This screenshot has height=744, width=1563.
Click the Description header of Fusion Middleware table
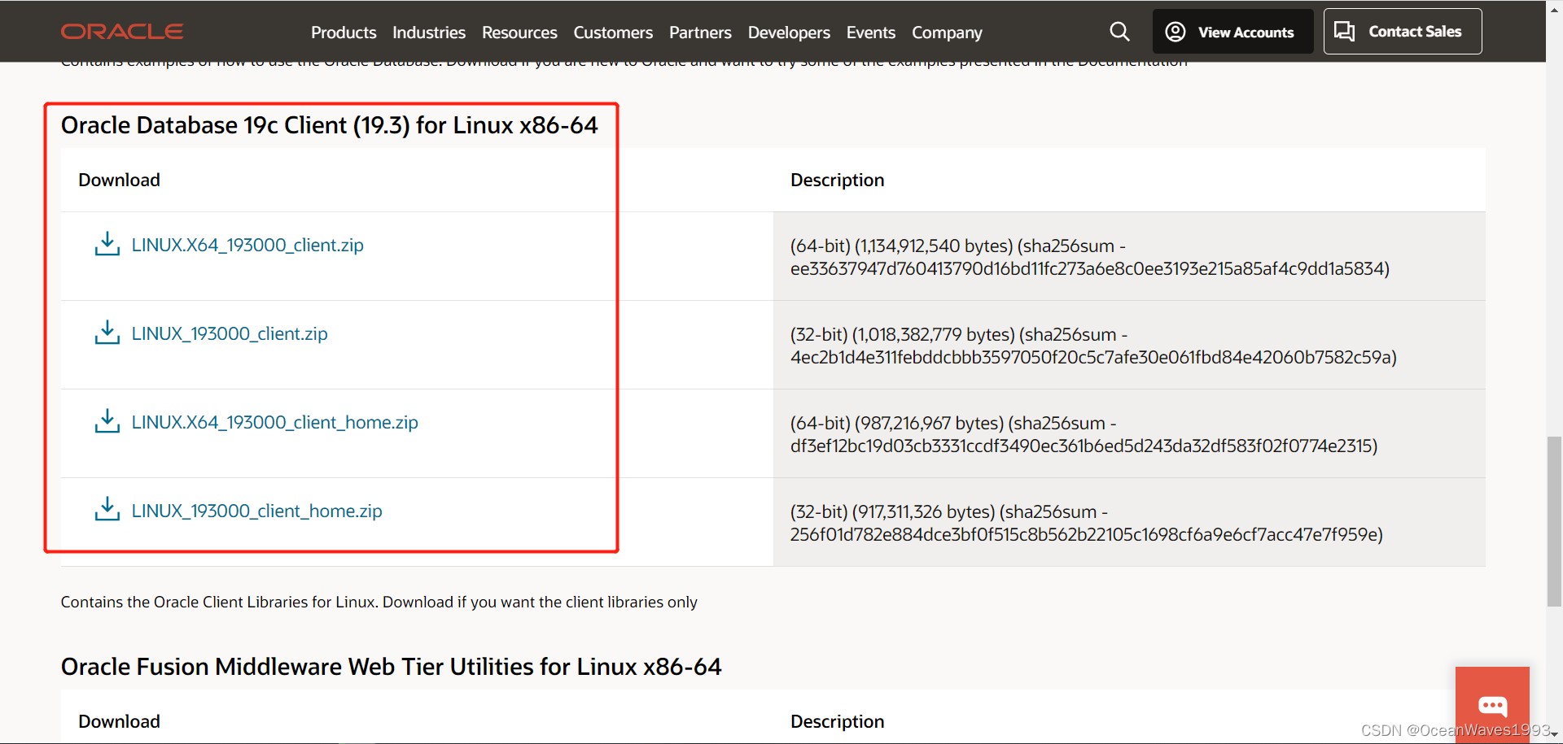pyautogui.click(x=837, y=721)
